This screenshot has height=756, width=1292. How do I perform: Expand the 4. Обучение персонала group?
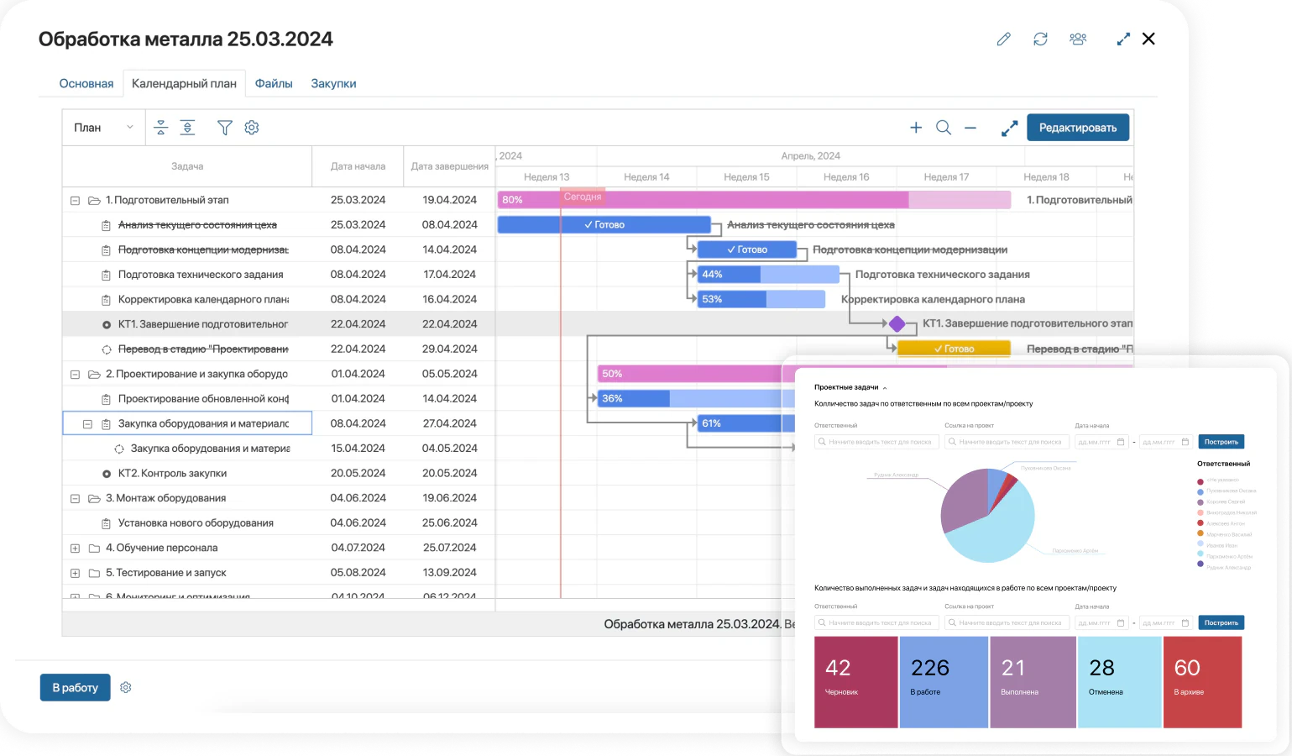[75, 549]
